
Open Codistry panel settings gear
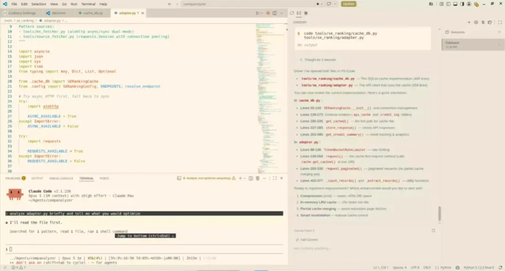click(476, 23)
